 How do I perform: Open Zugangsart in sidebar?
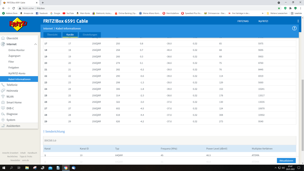pos(14,56)
